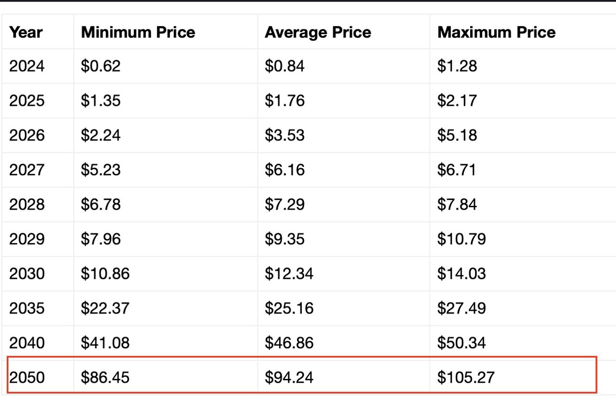Select the Maximum Price column header

[523, 32]
